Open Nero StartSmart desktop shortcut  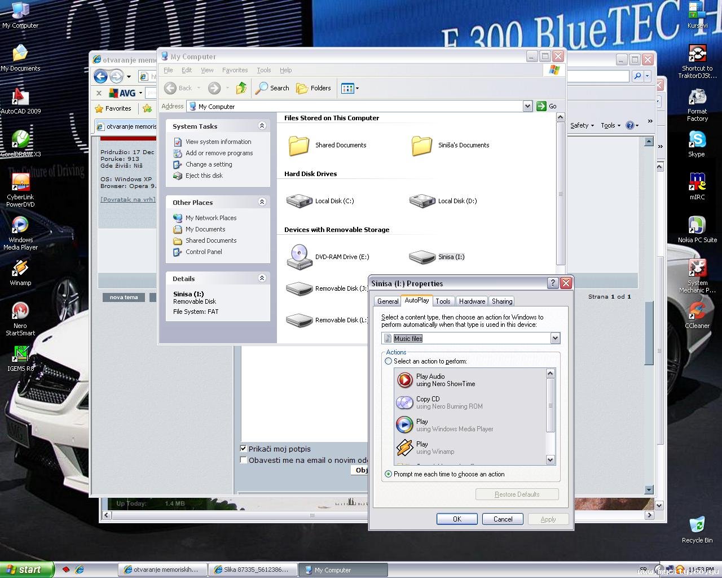pos(20,319)
